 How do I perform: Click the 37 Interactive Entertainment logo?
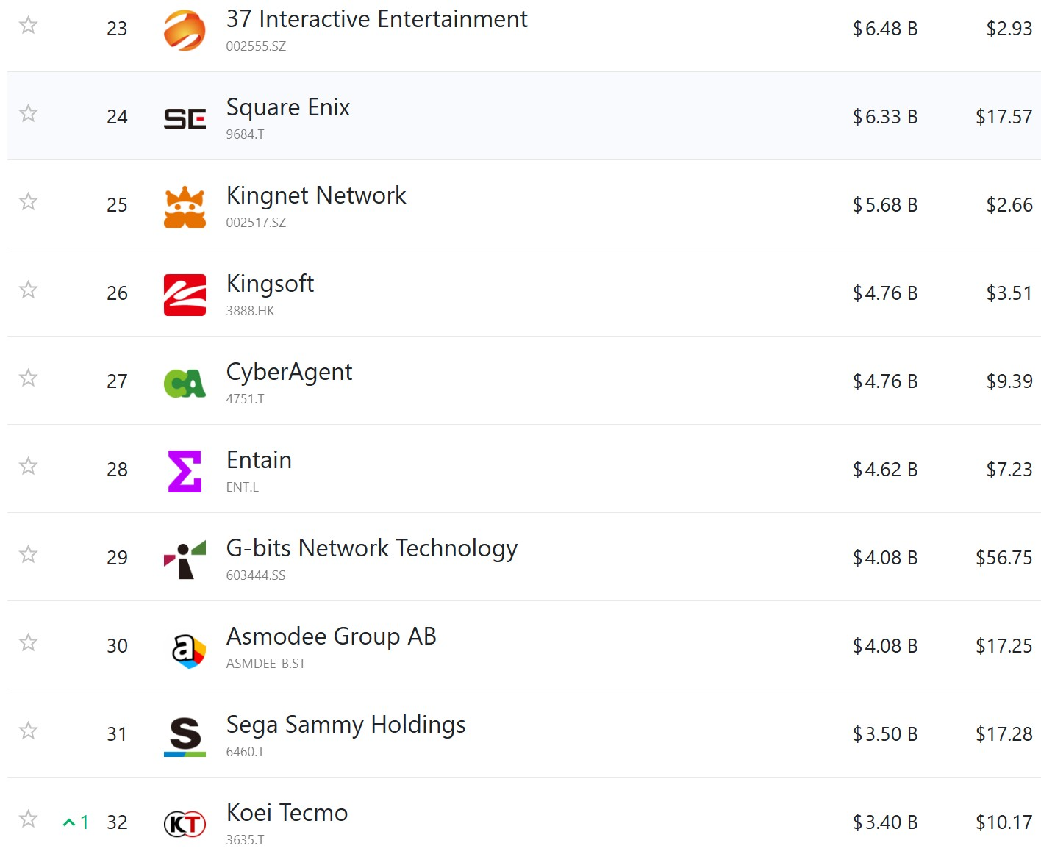(185, 30)
